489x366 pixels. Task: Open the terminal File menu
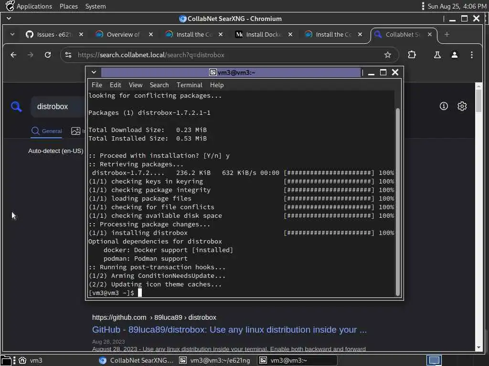96,85
